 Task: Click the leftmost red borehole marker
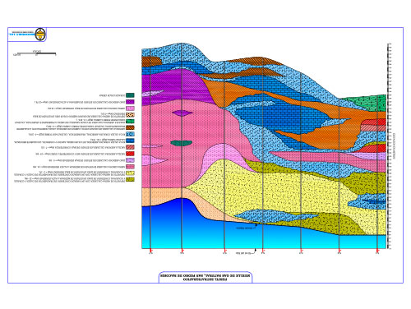pyautogui.click(x=150, y=251)
